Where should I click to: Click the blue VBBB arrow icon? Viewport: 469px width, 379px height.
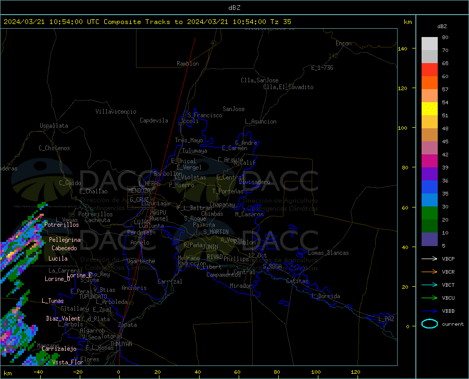click(429, 311)
